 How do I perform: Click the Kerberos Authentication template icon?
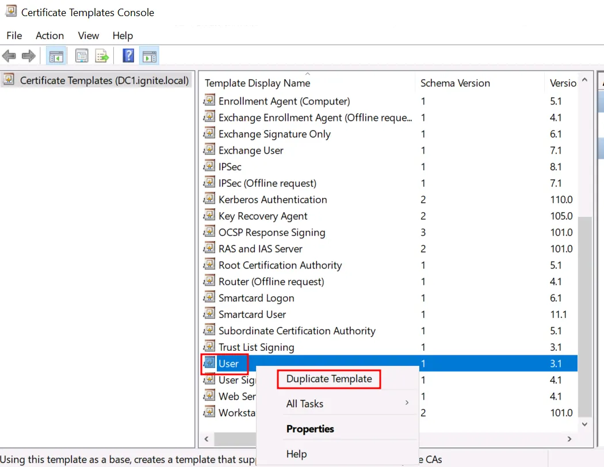[x=210, y=200]
